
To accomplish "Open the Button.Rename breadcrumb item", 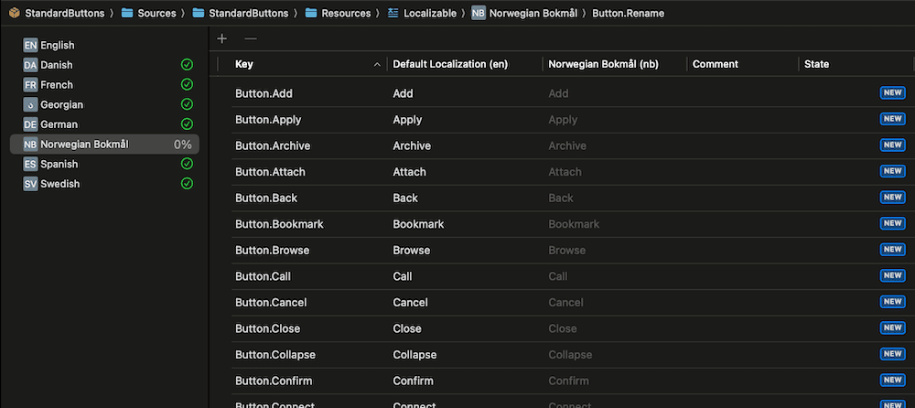I will (628, 13).
